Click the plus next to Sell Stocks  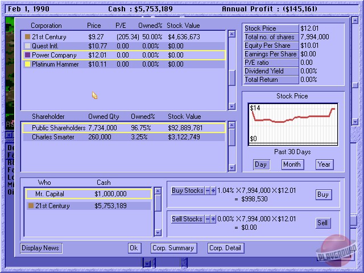point(213,219)
